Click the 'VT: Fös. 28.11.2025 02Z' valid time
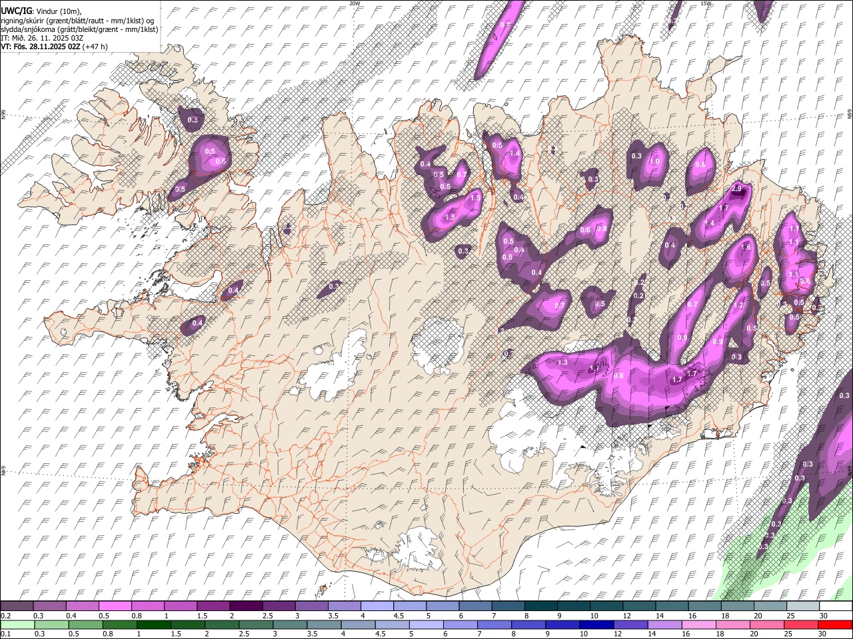This screenshot has height=639, width=853. [41, 47]
